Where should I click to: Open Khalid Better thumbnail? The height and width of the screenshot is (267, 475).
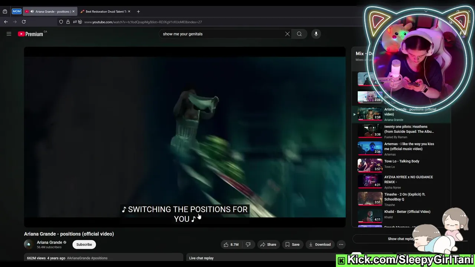click(370, 216)
